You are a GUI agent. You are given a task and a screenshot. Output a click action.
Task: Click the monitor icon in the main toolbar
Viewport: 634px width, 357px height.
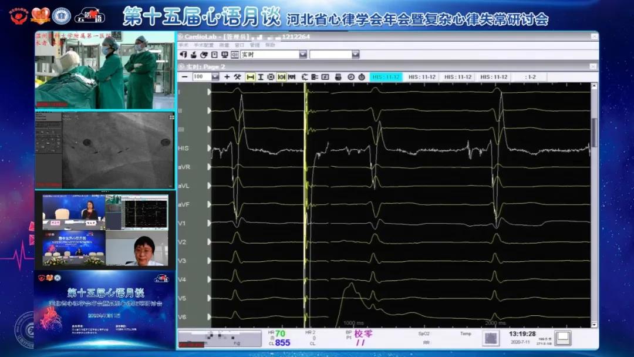click(224, 55)
